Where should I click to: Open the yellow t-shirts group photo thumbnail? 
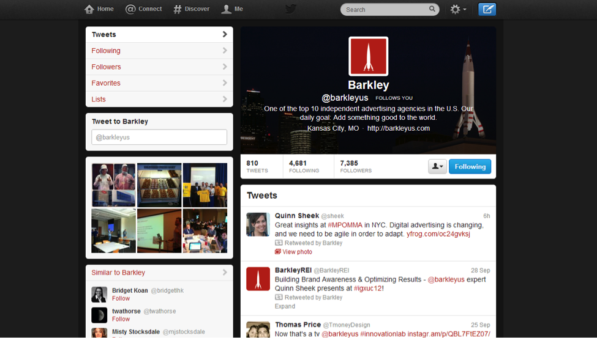pyautogui.click(x=205, y=185)
